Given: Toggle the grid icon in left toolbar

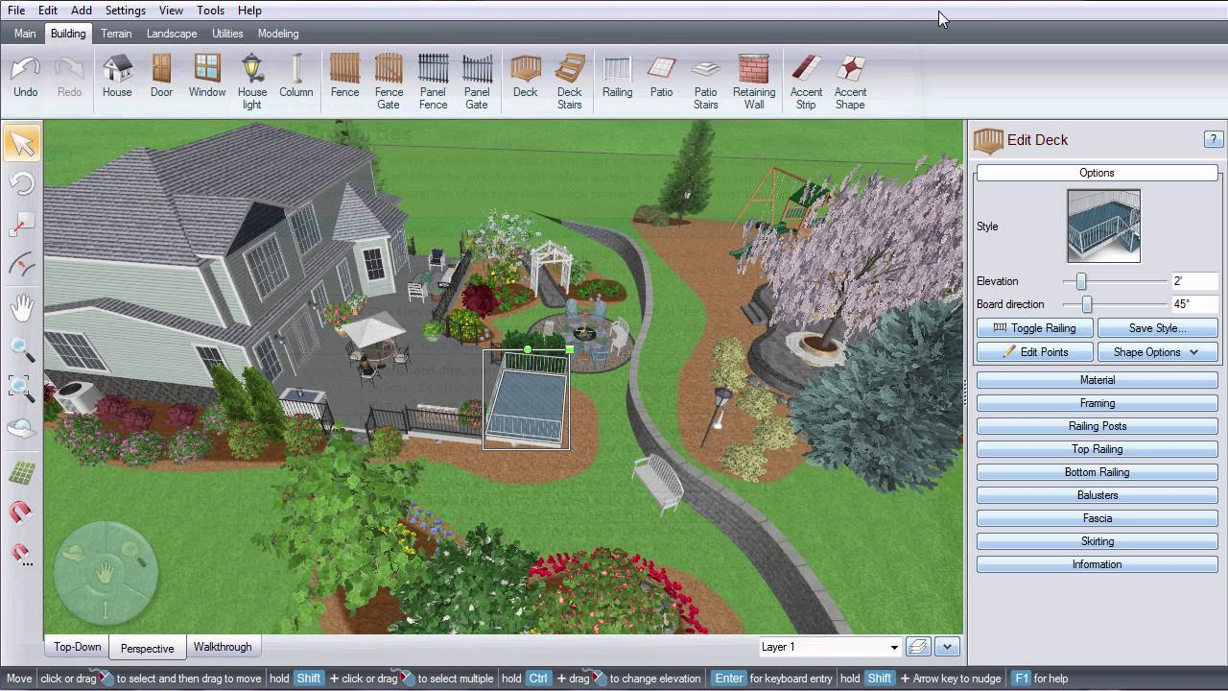Looking at the screenshot, I should pos(22,473).
